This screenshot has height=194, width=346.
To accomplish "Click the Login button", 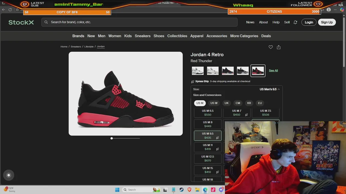I will (309, 22).
